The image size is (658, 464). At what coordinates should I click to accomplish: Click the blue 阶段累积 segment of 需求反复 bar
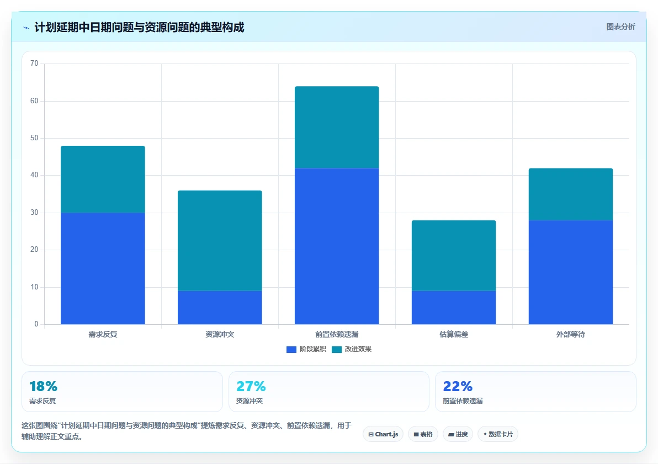103,269
